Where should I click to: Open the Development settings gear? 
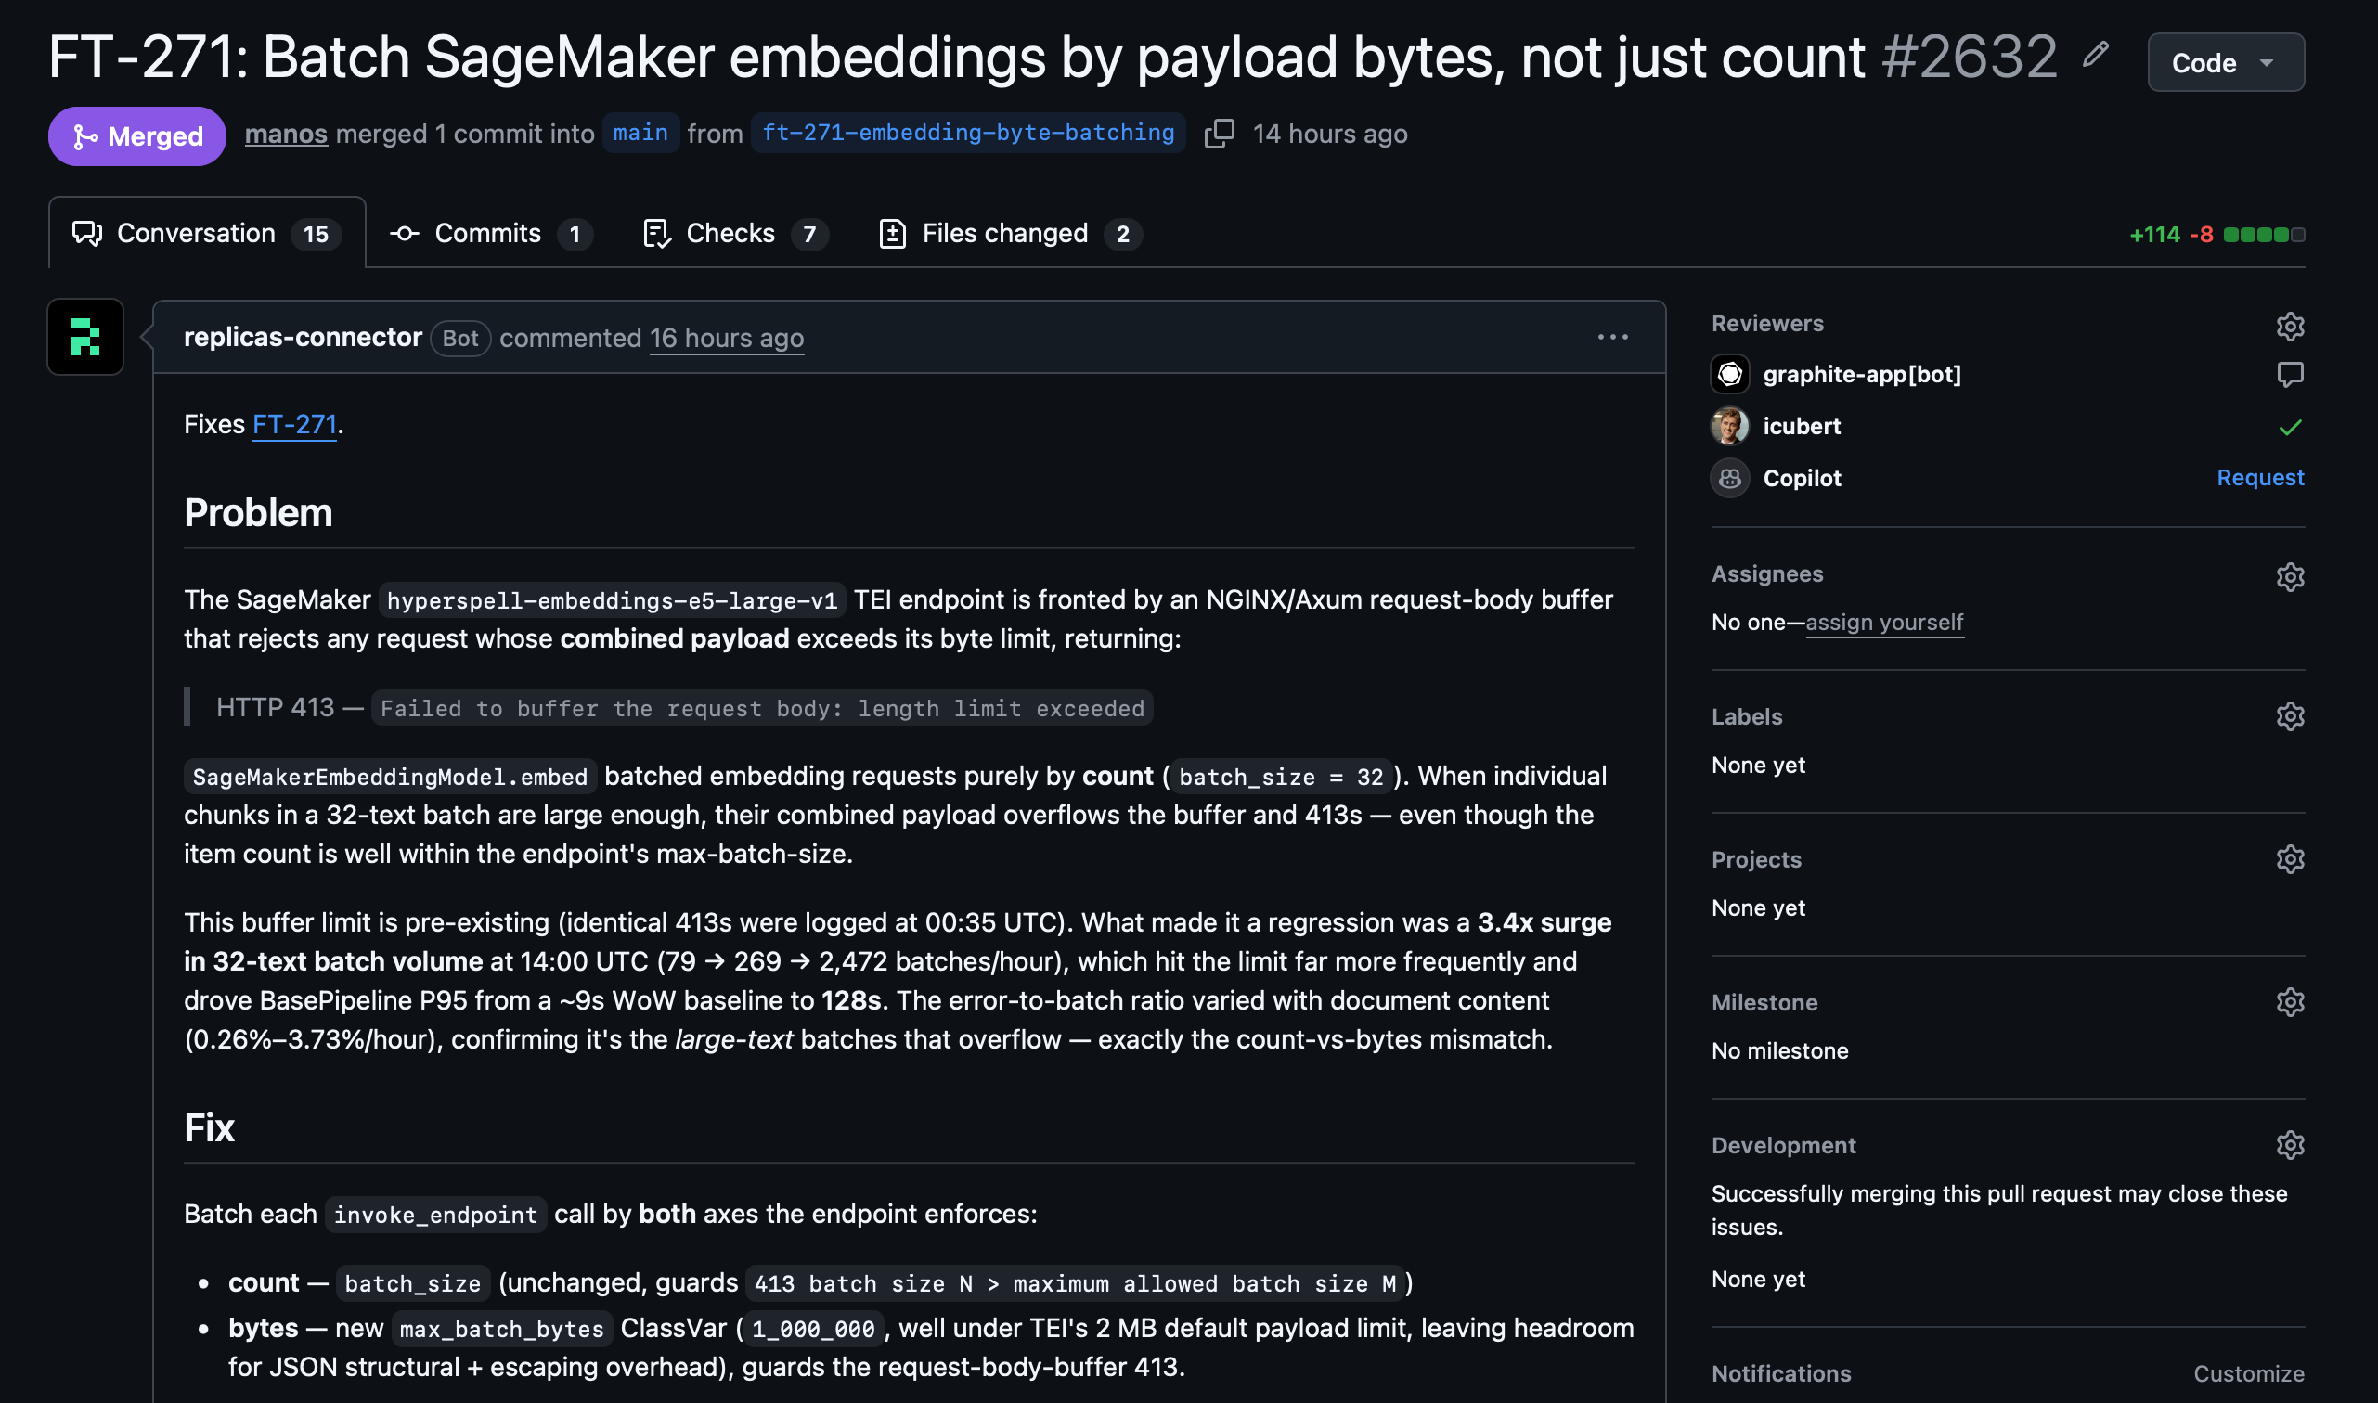(2289, 1145)
